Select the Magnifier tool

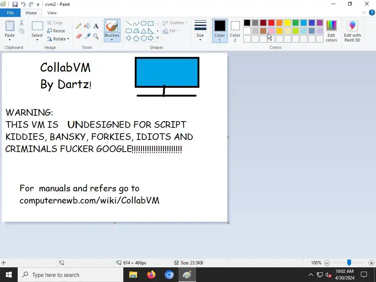tap(96, 36)
